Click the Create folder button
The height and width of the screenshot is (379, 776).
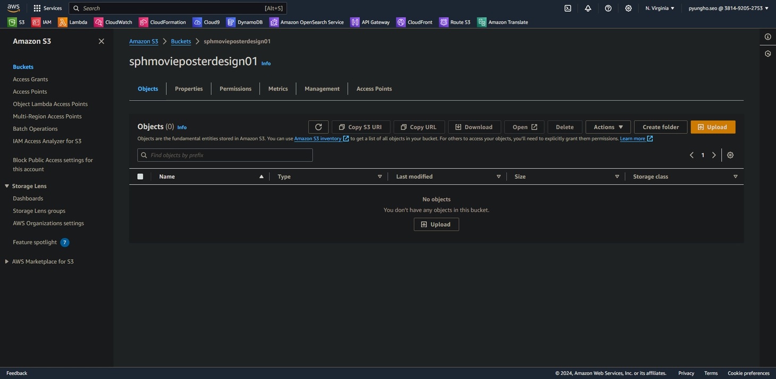[661, 127]
